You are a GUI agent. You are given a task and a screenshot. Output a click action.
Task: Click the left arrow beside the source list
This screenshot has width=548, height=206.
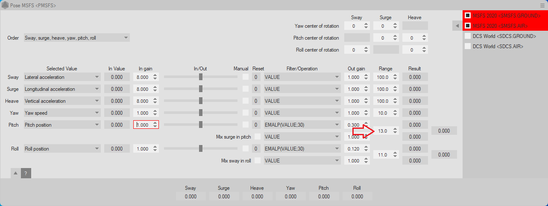coord(457,26)
